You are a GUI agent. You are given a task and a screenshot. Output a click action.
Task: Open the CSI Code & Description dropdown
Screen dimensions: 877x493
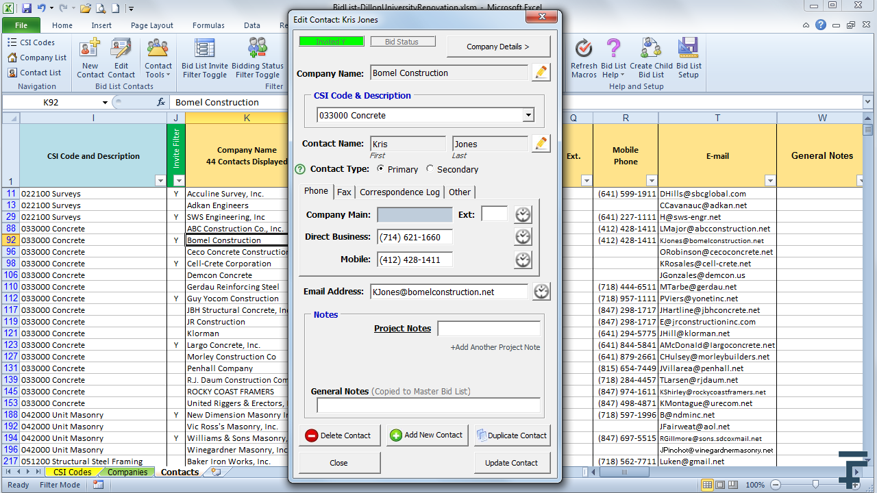click(x=528, y=116)
